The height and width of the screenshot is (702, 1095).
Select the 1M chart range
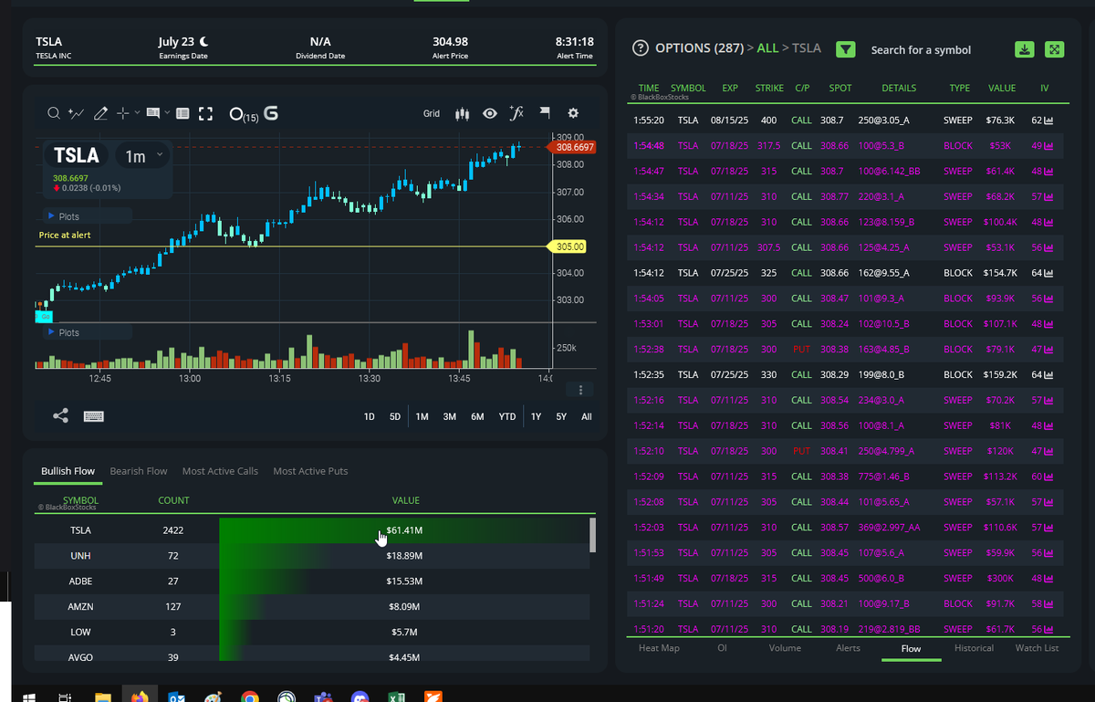[422, 416]
